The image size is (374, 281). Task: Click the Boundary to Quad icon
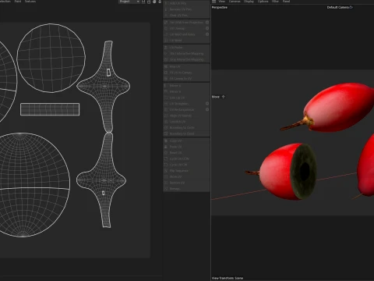[x=166, y=133]
